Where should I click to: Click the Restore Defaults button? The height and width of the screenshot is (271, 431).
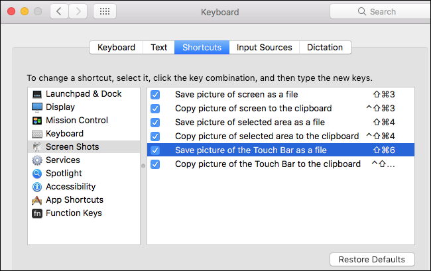coord(372,259)
